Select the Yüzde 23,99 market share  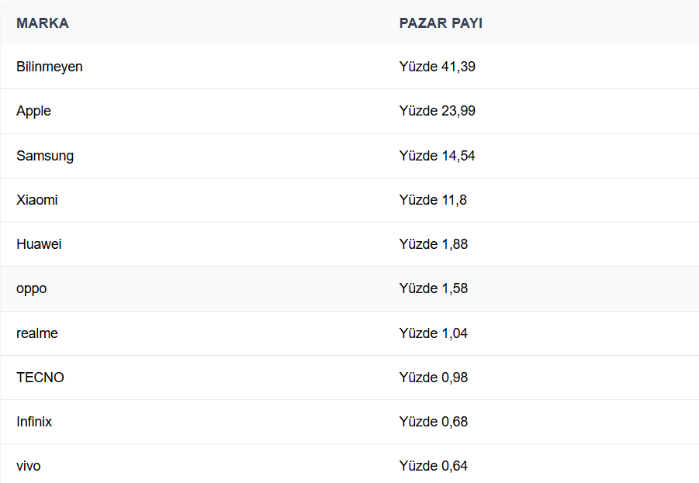438,111
